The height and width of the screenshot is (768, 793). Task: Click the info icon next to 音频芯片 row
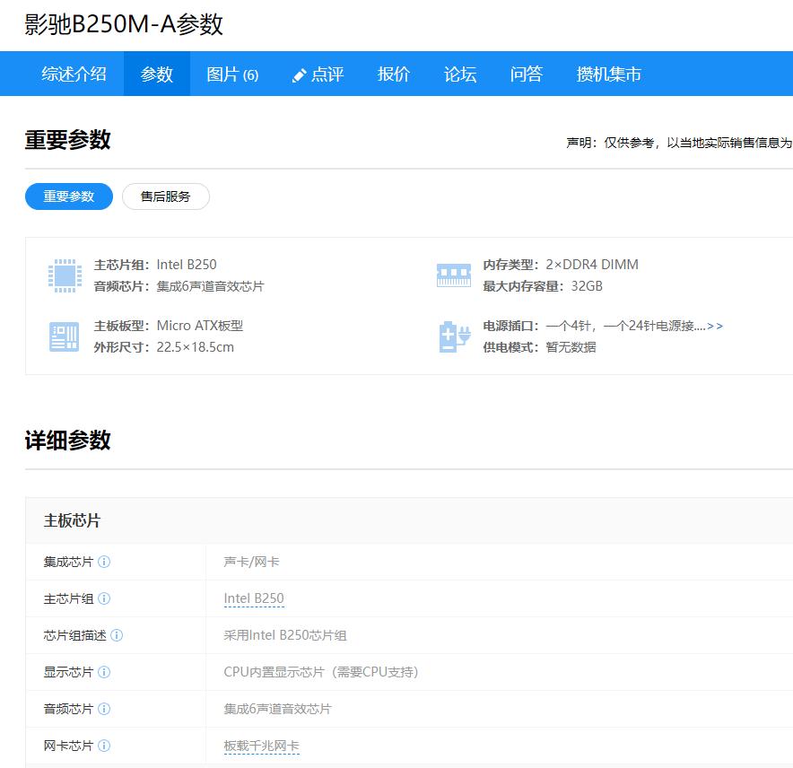(x=104, y=709)
